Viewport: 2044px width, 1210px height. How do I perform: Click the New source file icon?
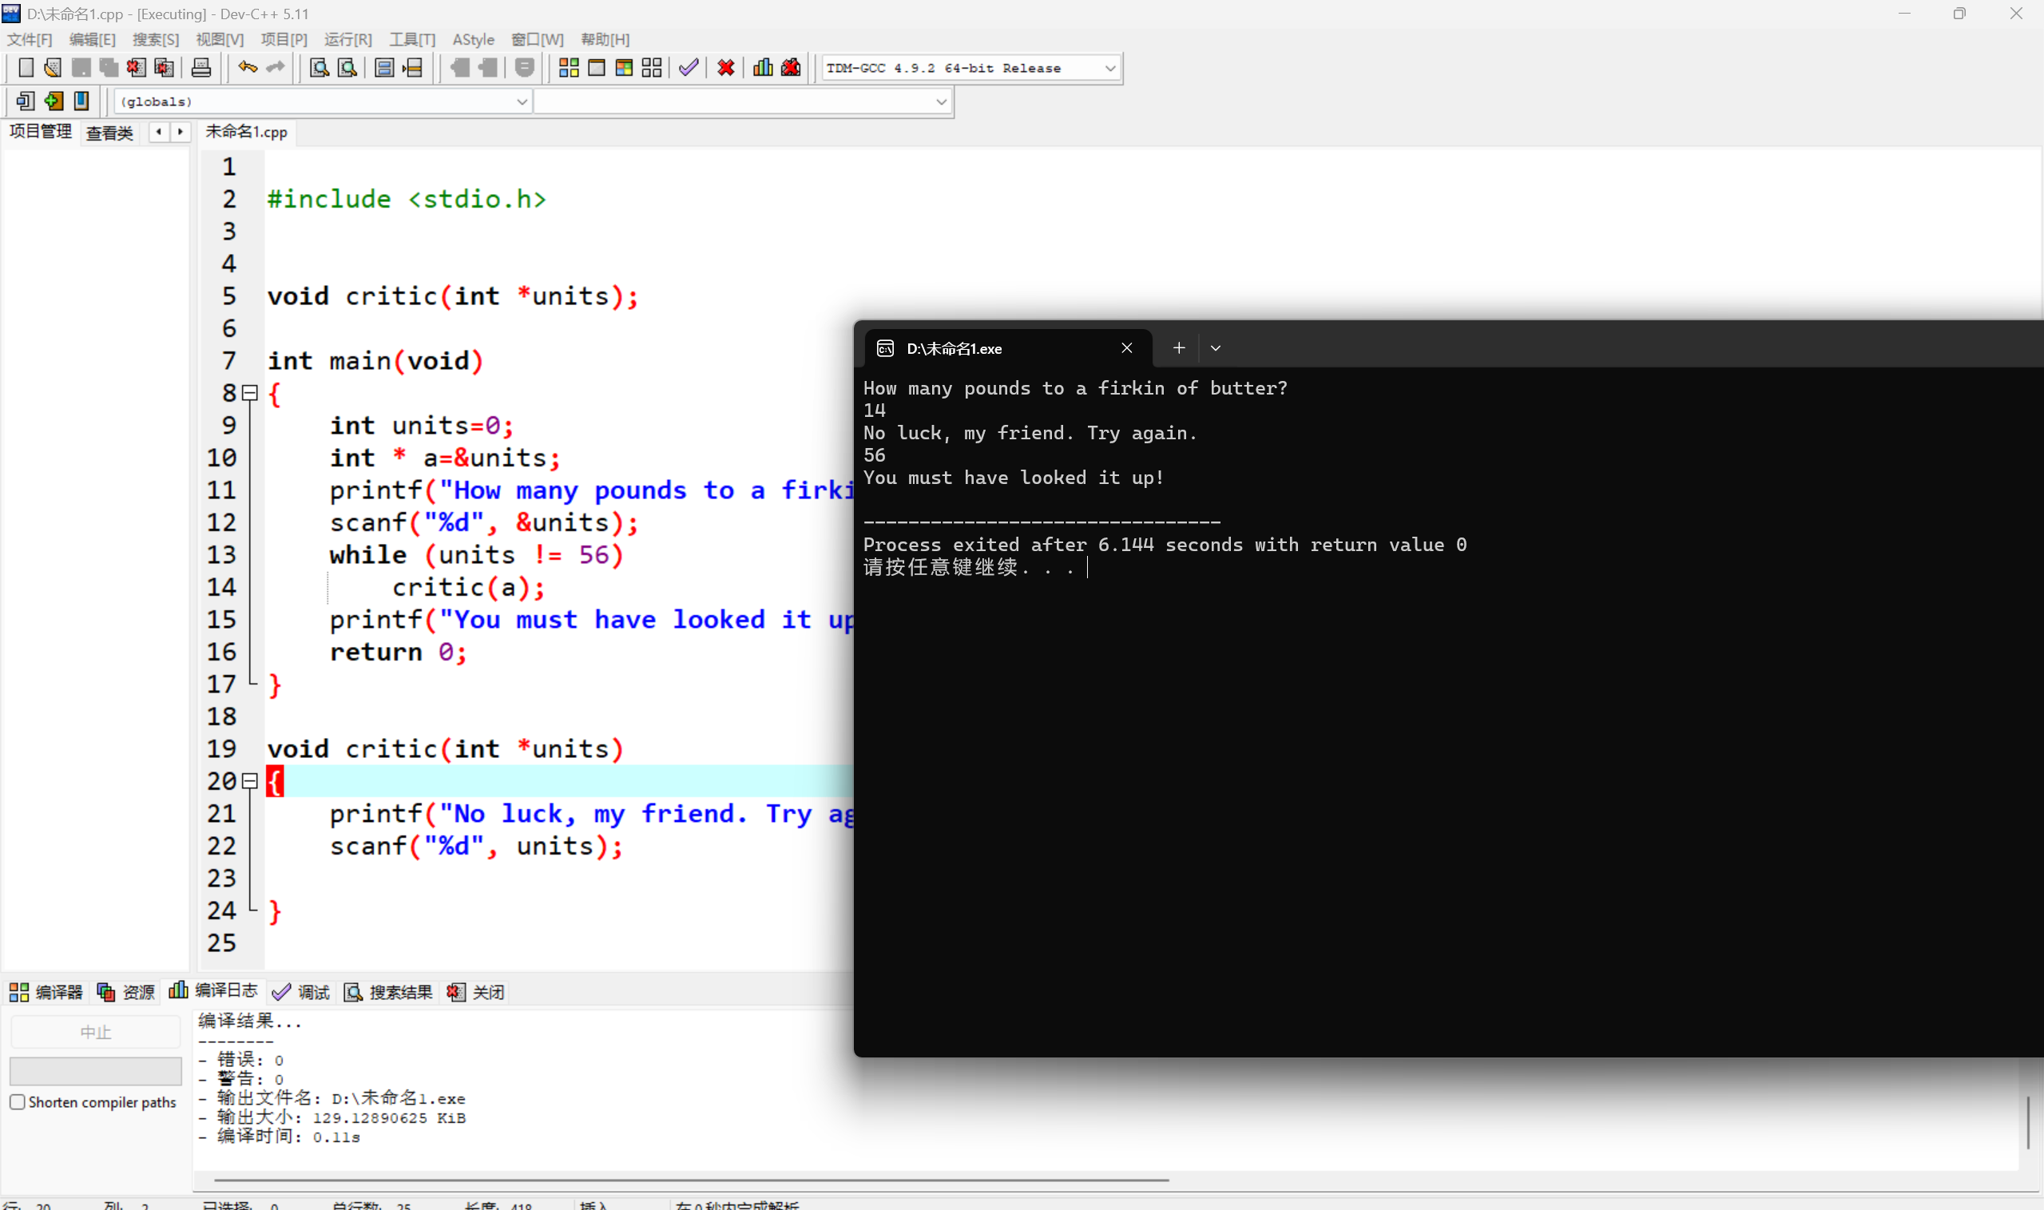point(26,69)
